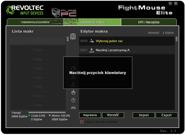Click the macro editor scrollbar thumb
The image size is (185, 135).
177,39
